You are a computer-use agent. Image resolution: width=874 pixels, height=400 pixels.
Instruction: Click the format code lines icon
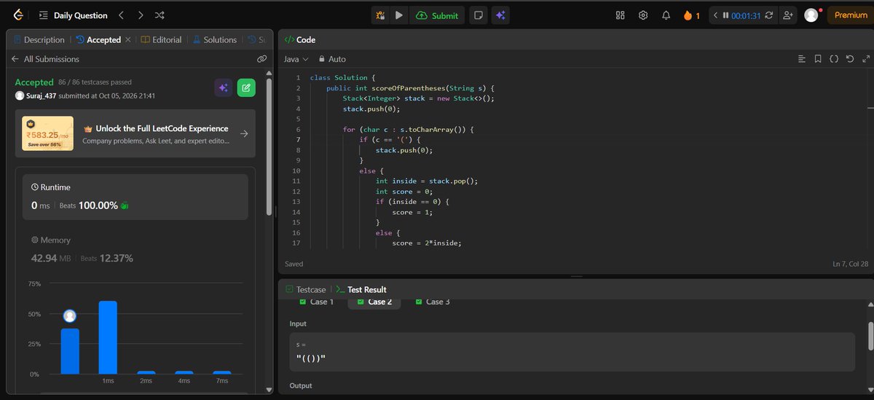click(x=802, y=59)
